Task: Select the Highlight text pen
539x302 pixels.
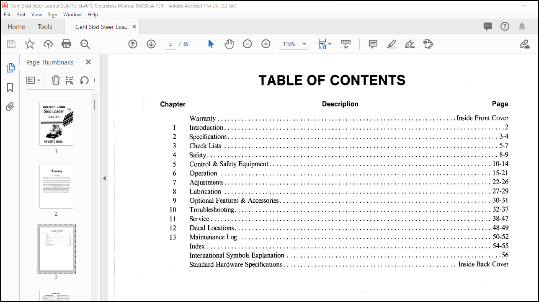Action: pos(392,44)
